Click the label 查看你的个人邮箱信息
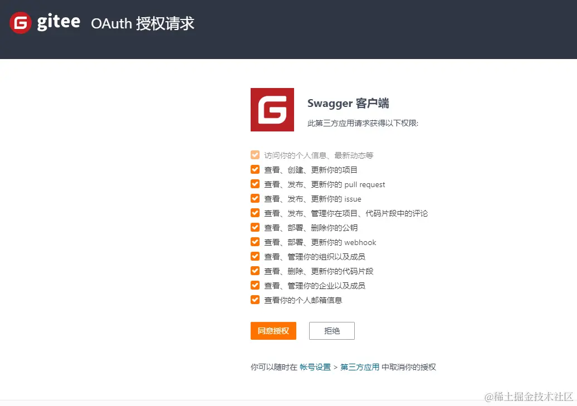This screenshot has width=577, height=406. point(303,300)
